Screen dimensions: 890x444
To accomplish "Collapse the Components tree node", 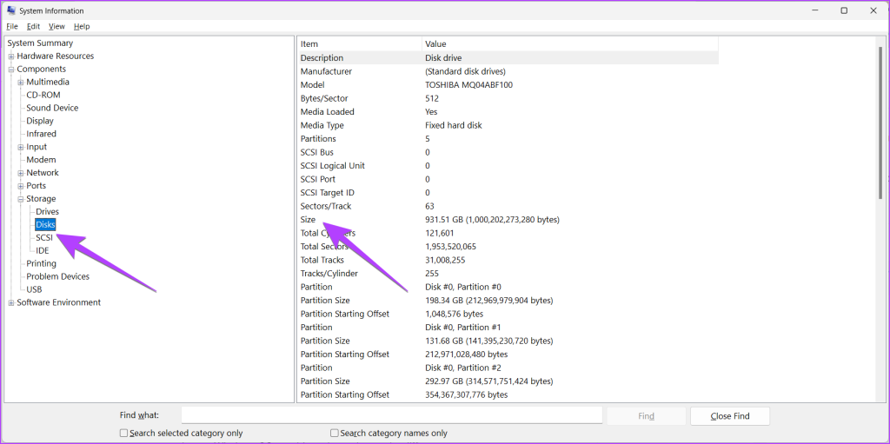I will click(11, 70).
